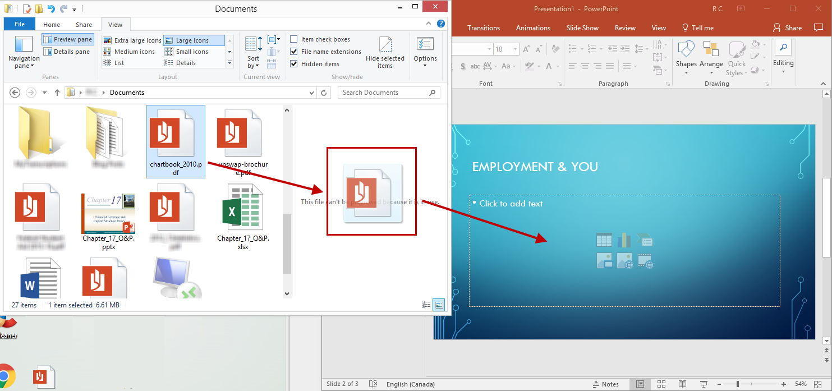Viewport: 832px width, 391px height.
Task: Apply strikethrough formatting in Font group
Action: pyautogui.click(x=475, y=66)
